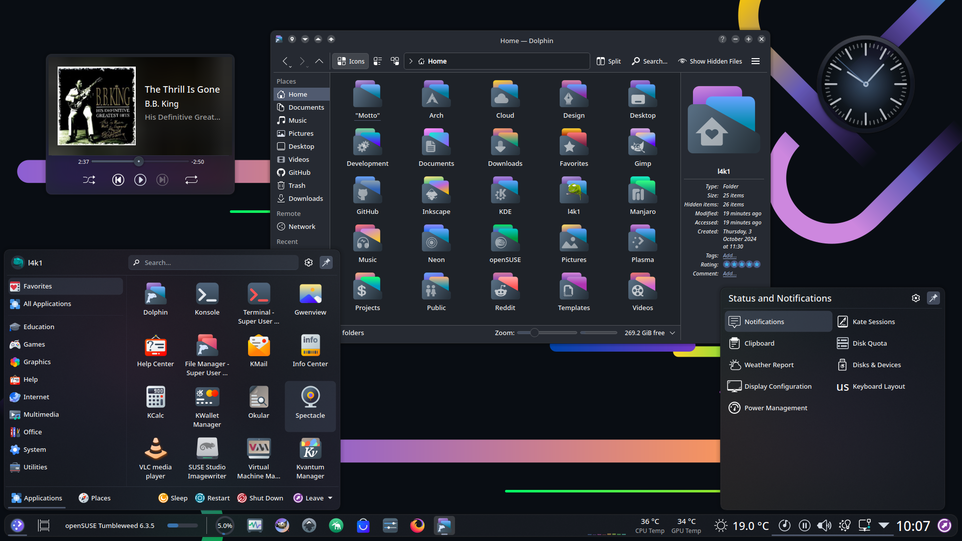Go back in Dolphin navigation

click(285, 61)
